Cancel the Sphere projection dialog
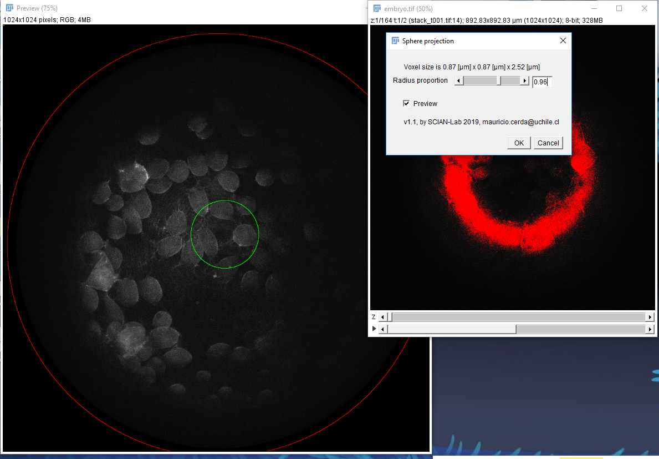 click(548, 143)
